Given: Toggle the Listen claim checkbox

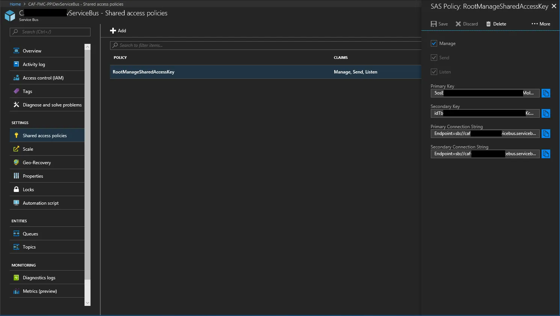Looking at the screenshot, I should pos(434,72).
